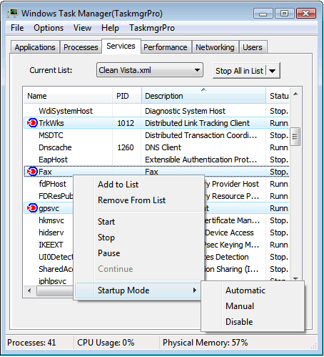The width and height of the screenshot is (324, 357).
Task: Click the Task Manager title bar icon
Action: [x=13, y=14]
